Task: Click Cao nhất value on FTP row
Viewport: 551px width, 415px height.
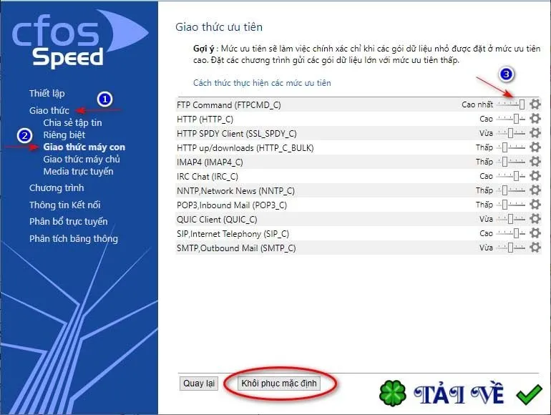Action: point(477,104)
